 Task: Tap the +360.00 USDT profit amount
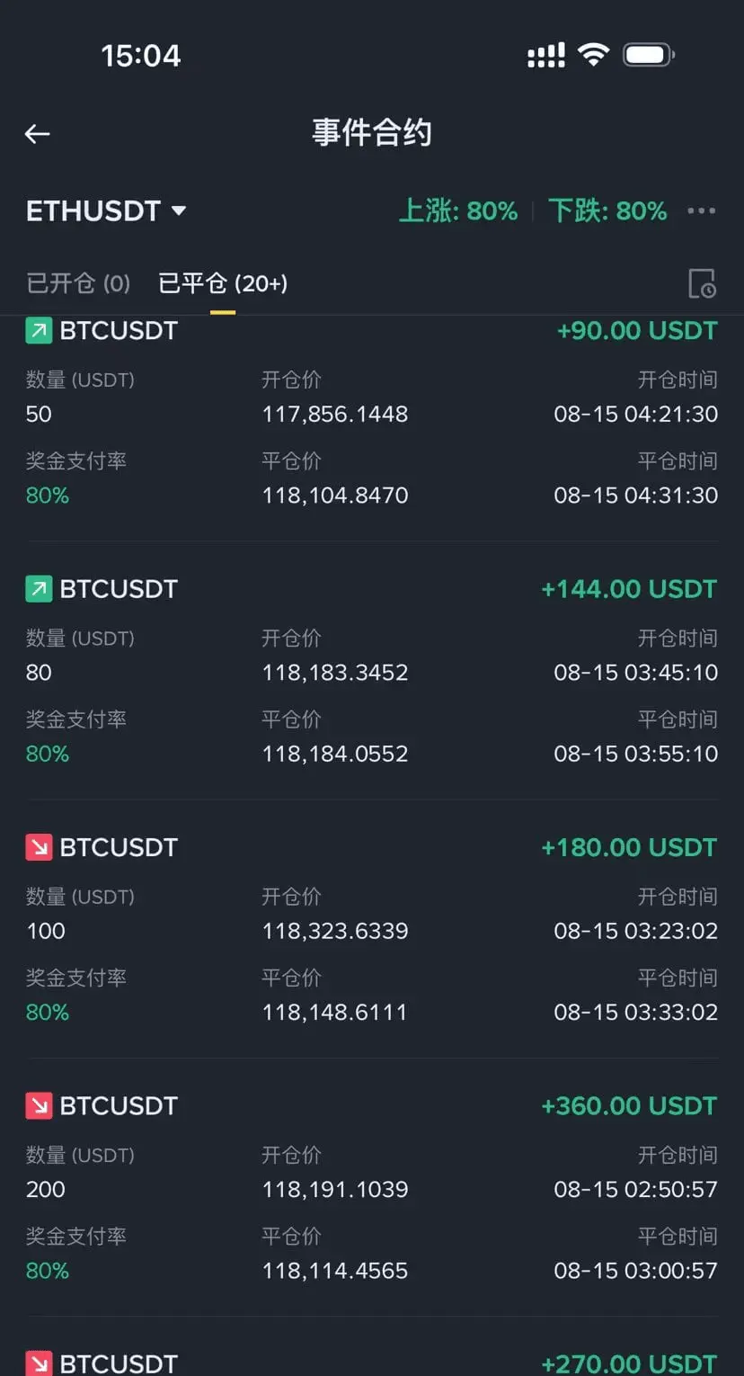pos(629,1105)
